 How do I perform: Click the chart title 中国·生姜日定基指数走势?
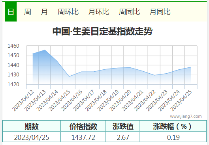pos(102,32)
